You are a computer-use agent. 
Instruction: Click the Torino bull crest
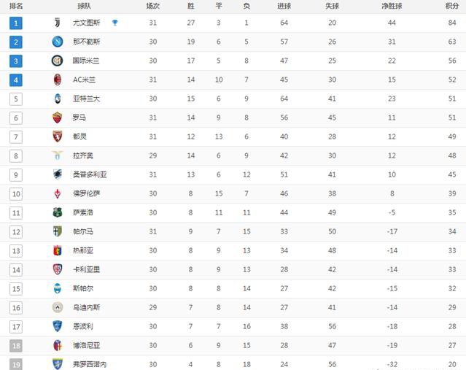(58, 136)
